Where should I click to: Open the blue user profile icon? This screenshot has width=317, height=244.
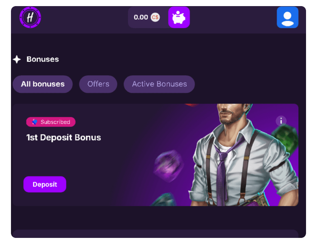(287, 17)
